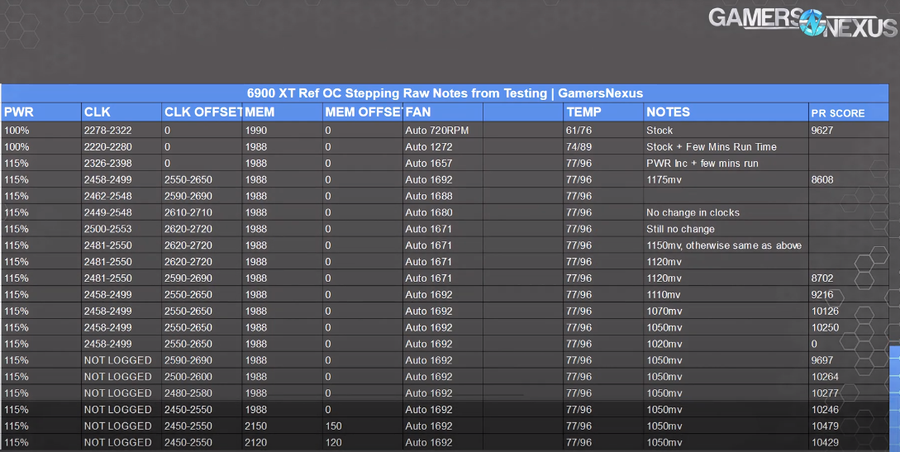Select the clock offset cell 2610-2710
900x452 pixels.
pyautogui.click(x=188, y=213)
